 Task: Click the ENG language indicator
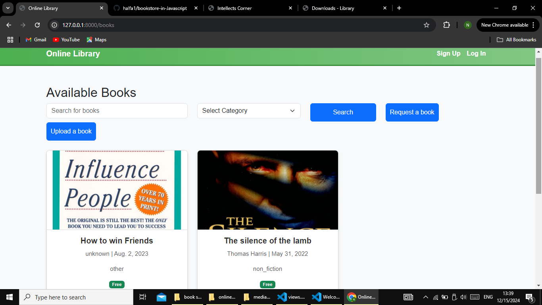click(488, 297)
